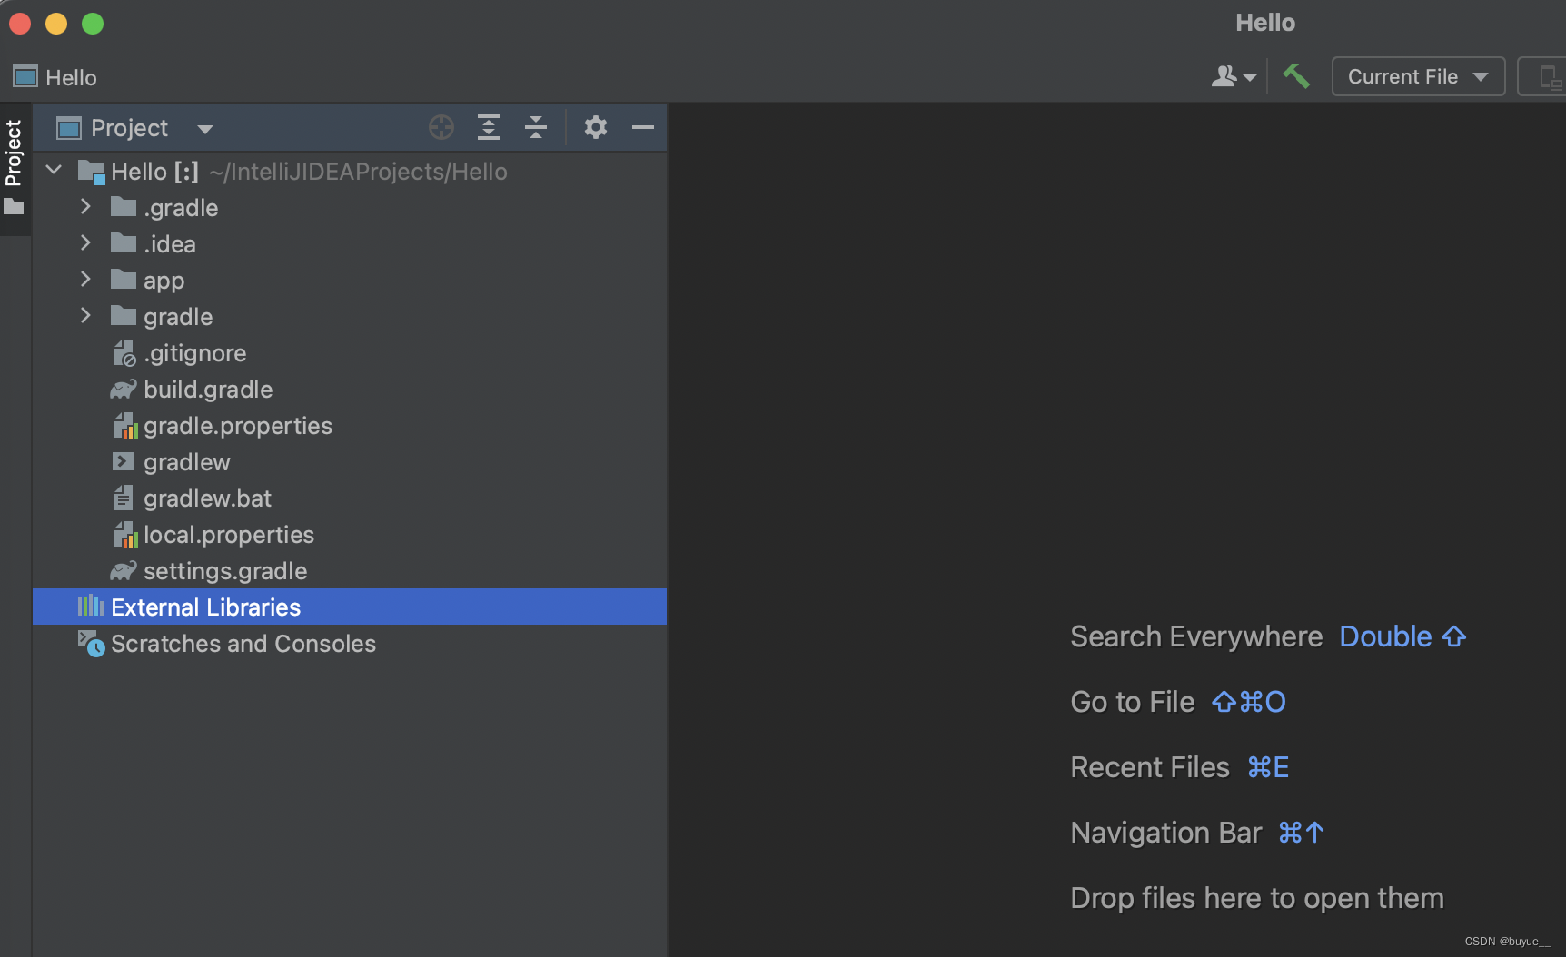Select the app module folder name
The height and width of the screenshot is (957, 1566).
(164, 281)
